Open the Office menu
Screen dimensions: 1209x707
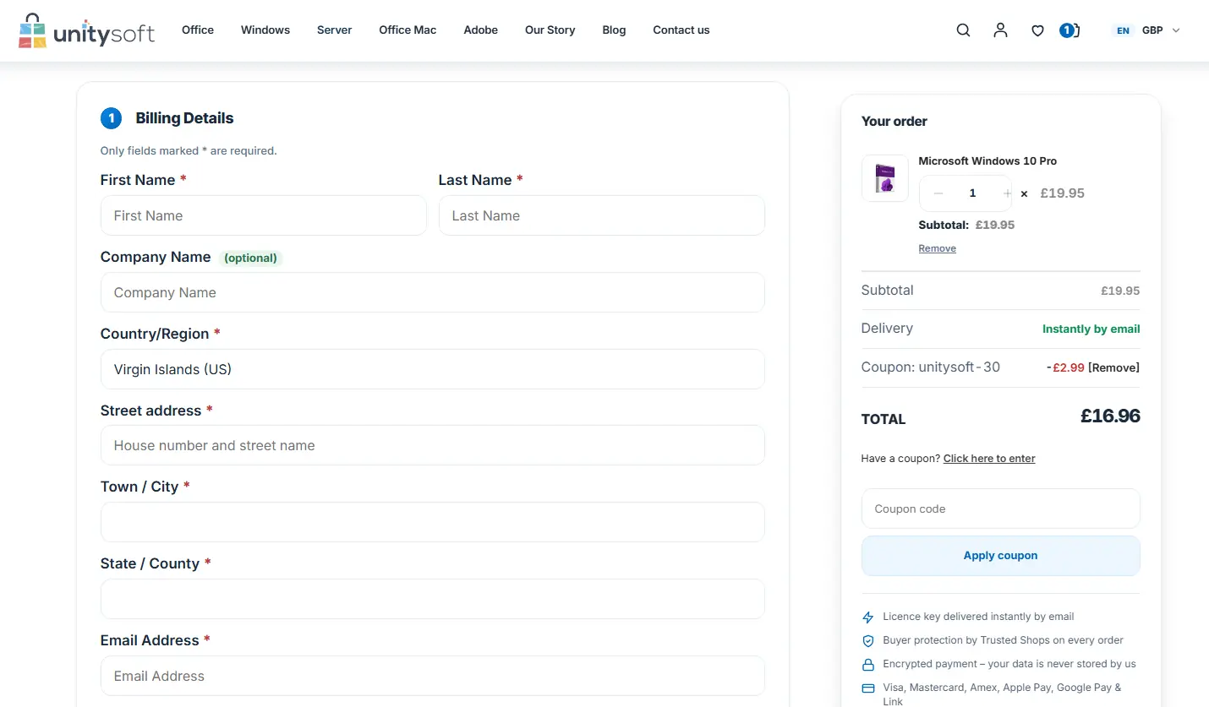click(x=198, y=30)
